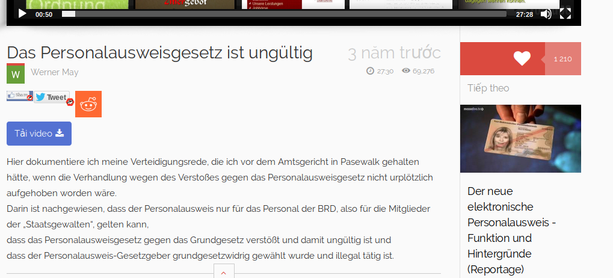Click the clock duration icon
The height and width of the screenshot is (278, 613).
(370, 71)
